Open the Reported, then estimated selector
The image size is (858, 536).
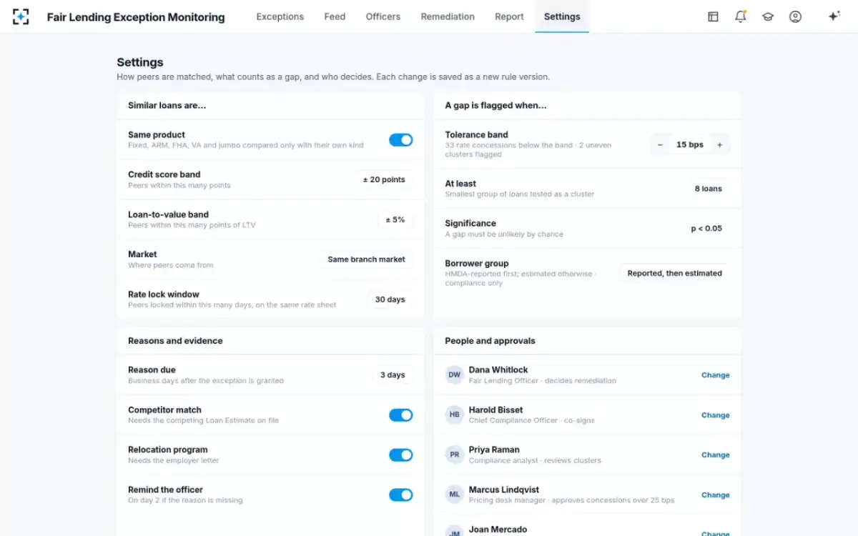[674, 273]
